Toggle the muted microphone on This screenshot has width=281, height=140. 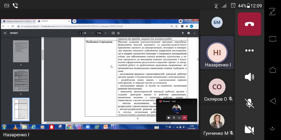coord(249,103)
